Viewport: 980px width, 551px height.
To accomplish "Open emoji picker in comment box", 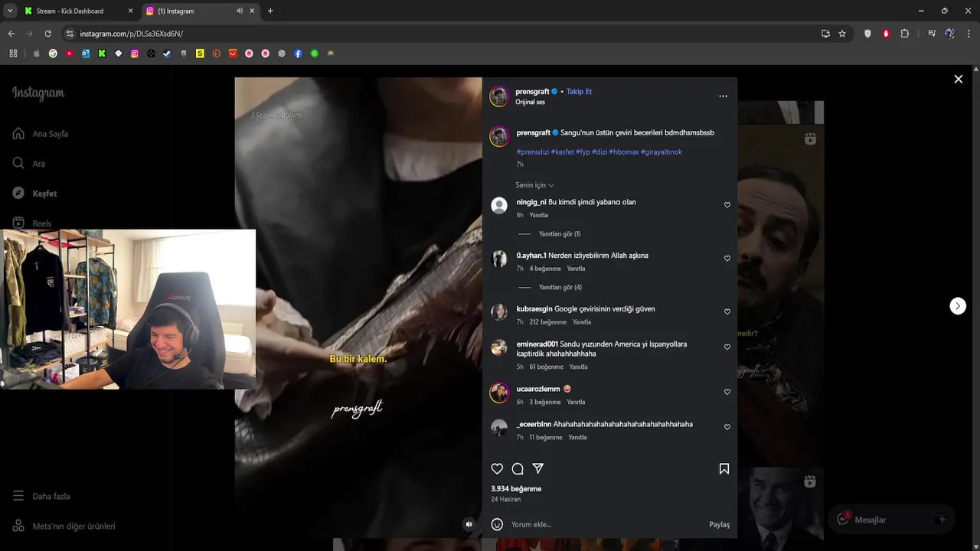I will pyautogui.click(x=497, y=524).
